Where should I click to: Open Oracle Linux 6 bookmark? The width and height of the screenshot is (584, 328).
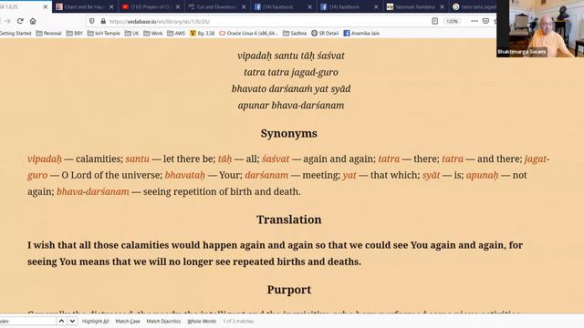click(248, 33)
